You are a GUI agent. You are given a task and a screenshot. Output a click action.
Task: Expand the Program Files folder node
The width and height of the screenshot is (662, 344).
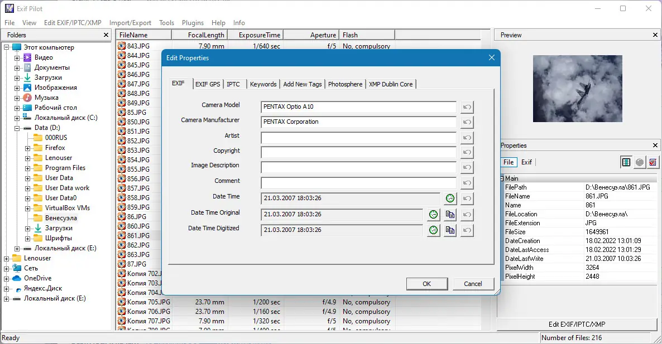(27, 168)
